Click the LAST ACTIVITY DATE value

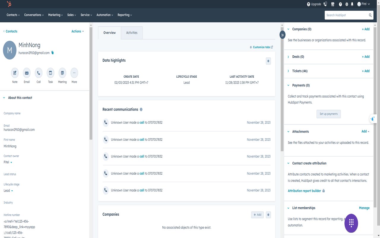(x=242, y=82)
